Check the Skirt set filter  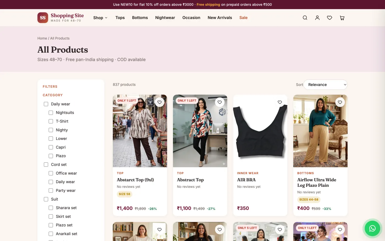(51, 216)
